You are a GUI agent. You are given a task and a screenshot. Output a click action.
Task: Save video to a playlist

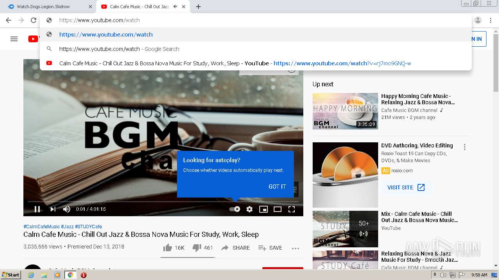coord(270,248)
